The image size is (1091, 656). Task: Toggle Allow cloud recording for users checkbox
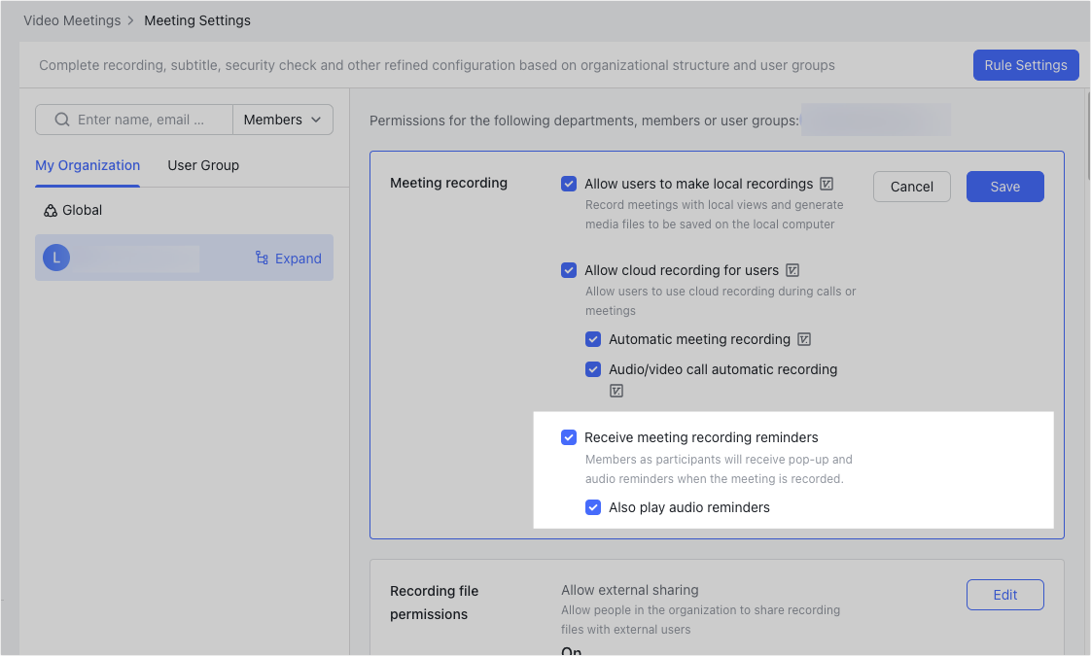tap(569, 270)
